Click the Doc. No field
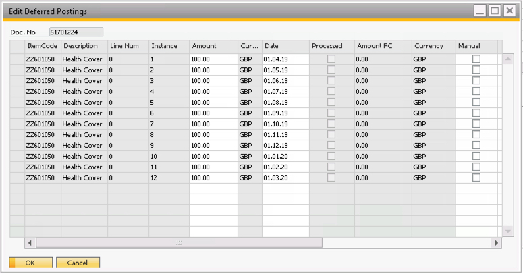Screen dimensions: 523x274 click(x=76, y=32)
